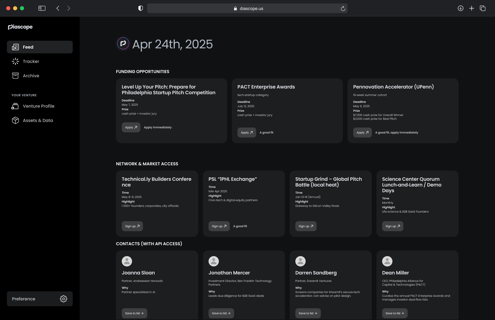Click the Technical.ly Builders Conference title
This screenshot has height=320, width=495.
[x=156, y=182]
